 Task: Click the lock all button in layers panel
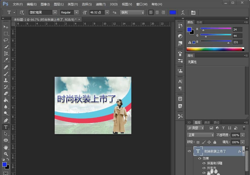[x=215, y=142]
